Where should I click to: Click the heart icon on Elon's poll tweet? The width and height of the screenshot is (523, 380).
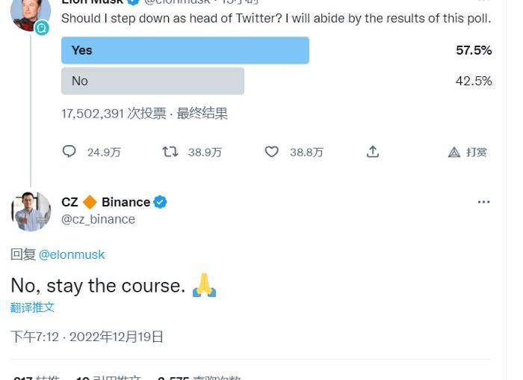tap(272, 152)
